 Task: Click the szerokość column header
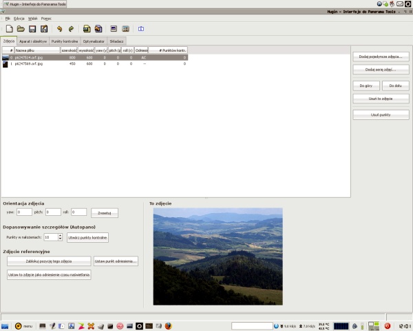pos(69,50)
